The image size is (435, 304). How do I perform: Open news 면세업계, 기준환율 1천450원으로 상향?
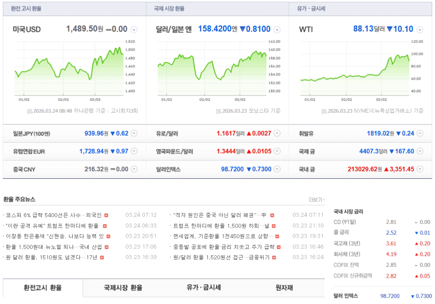[x=223, y=236]
